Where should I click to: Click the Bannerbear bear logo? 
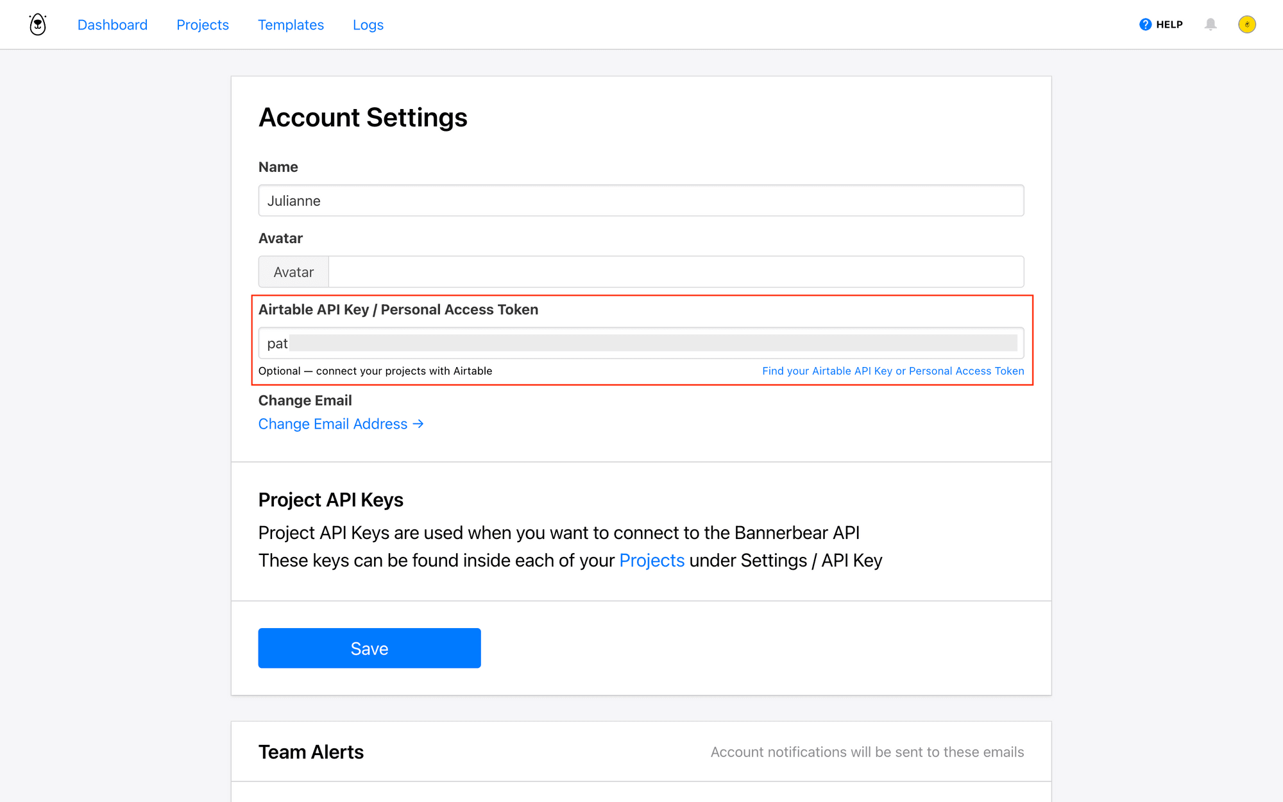tap(37, 24)
